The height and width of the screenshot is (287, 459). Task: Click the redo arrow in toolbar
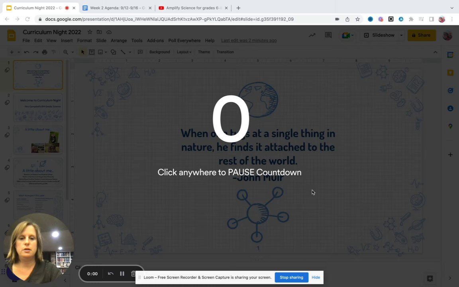click(35, 52)
